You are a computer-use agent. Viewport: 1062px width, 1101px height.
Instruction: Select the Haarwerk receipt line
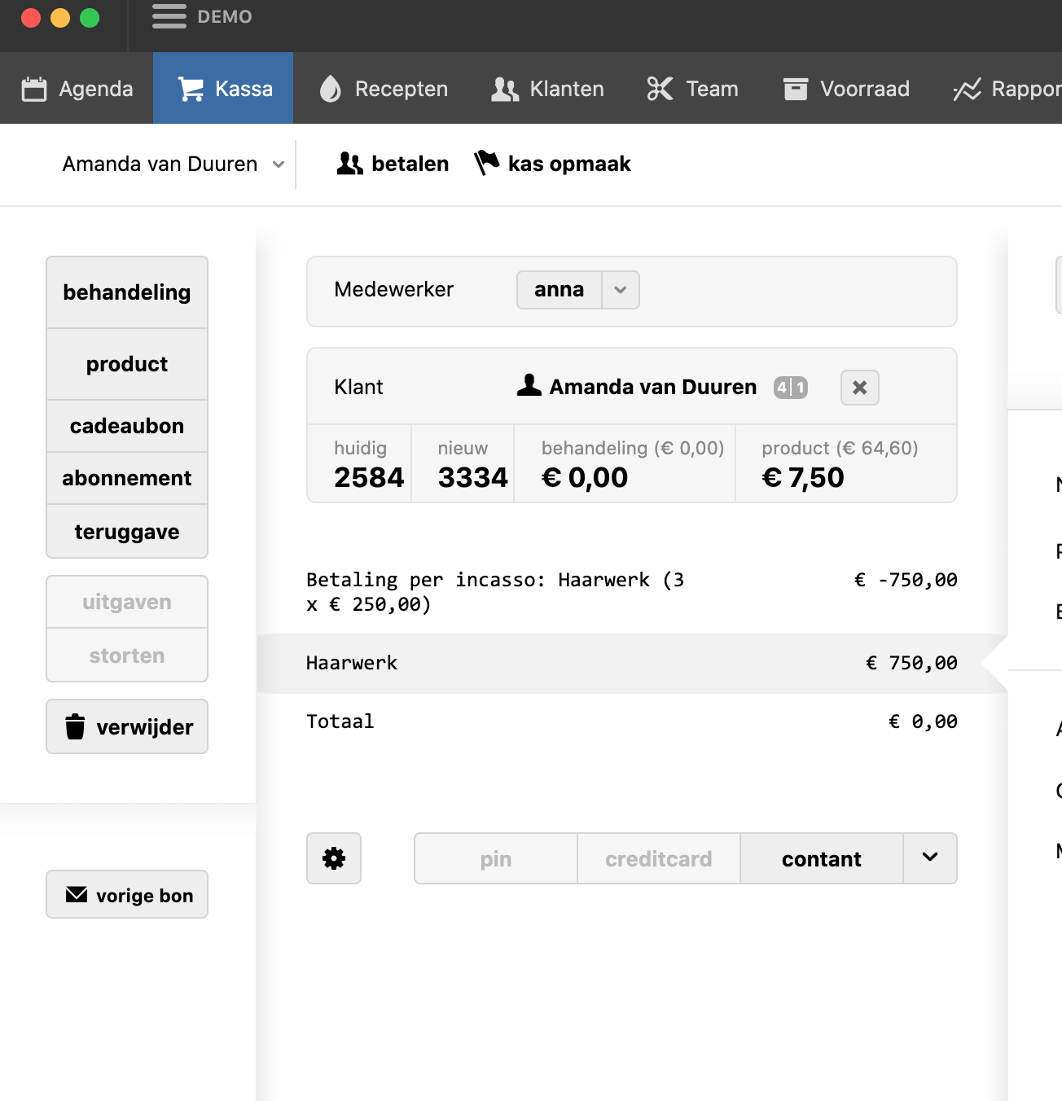[631, 663]
